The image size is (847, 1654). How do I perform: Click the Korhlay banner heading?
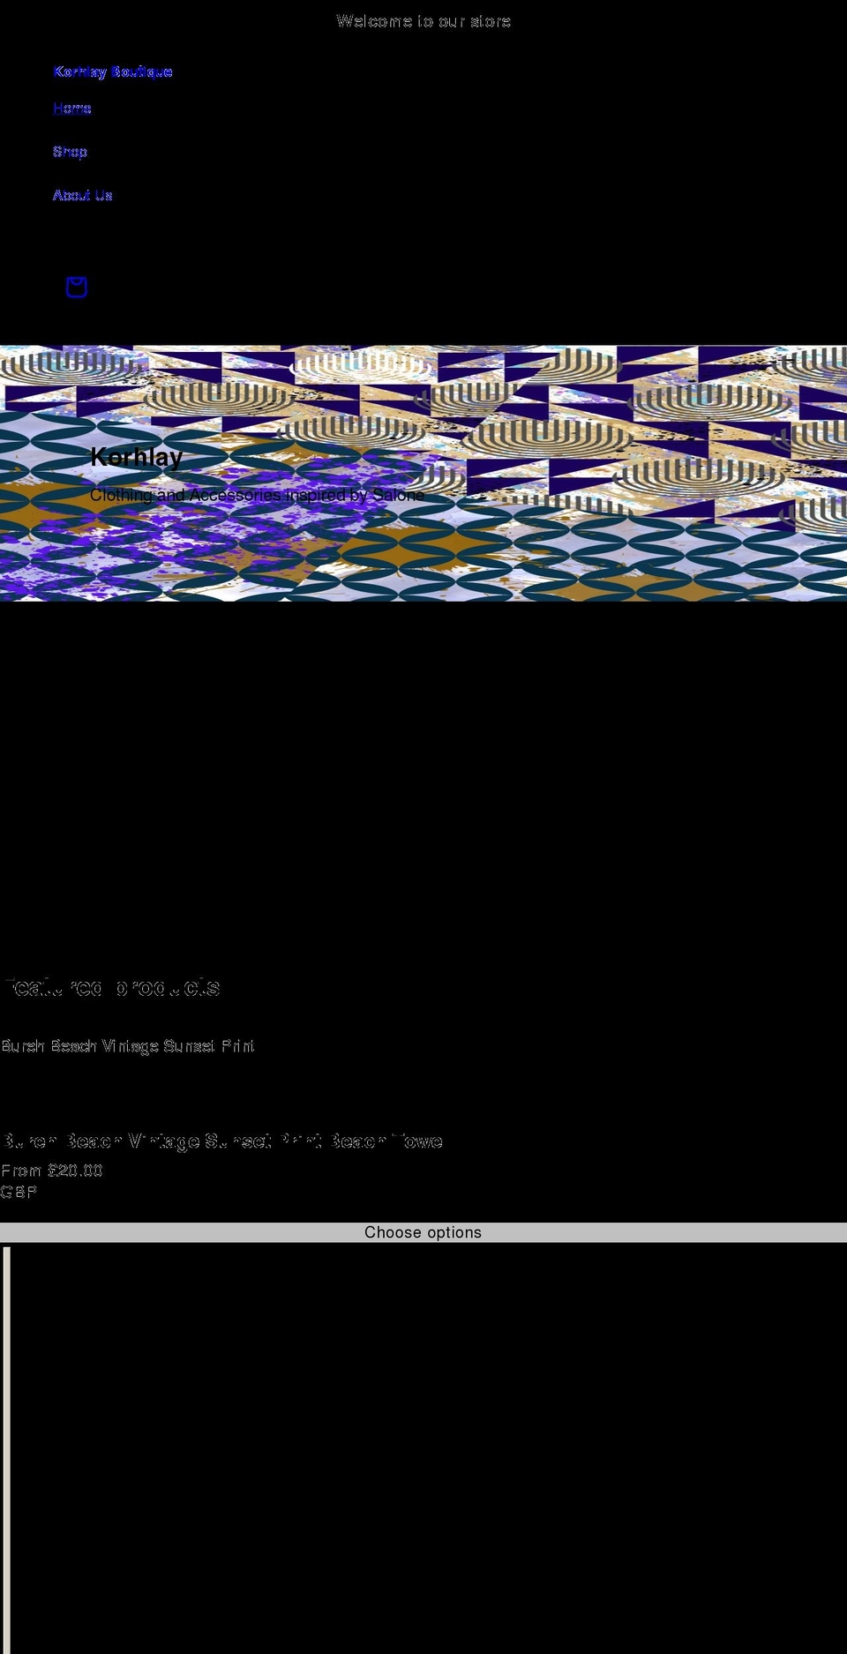coord(136,457)
